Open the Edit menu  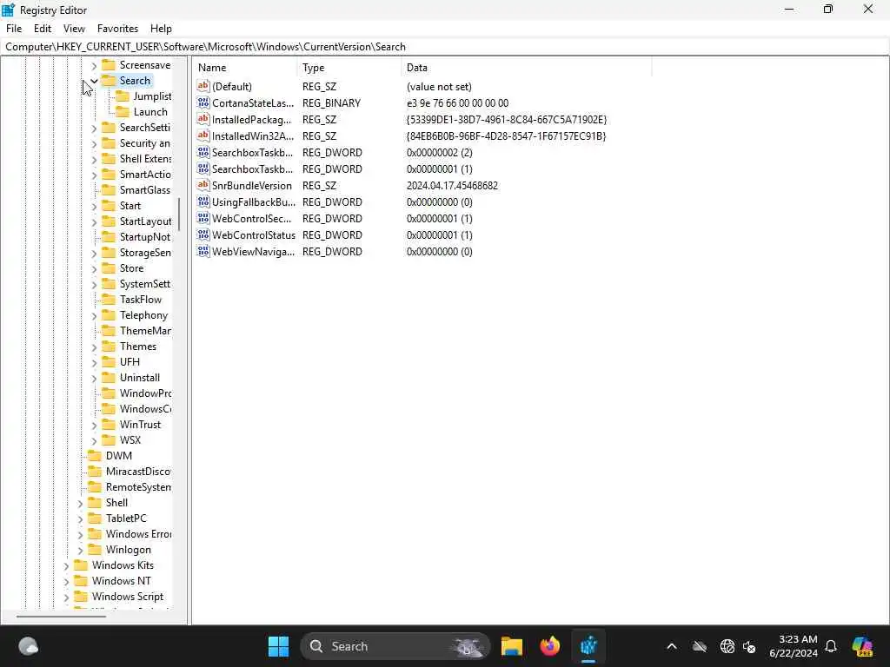43,29
